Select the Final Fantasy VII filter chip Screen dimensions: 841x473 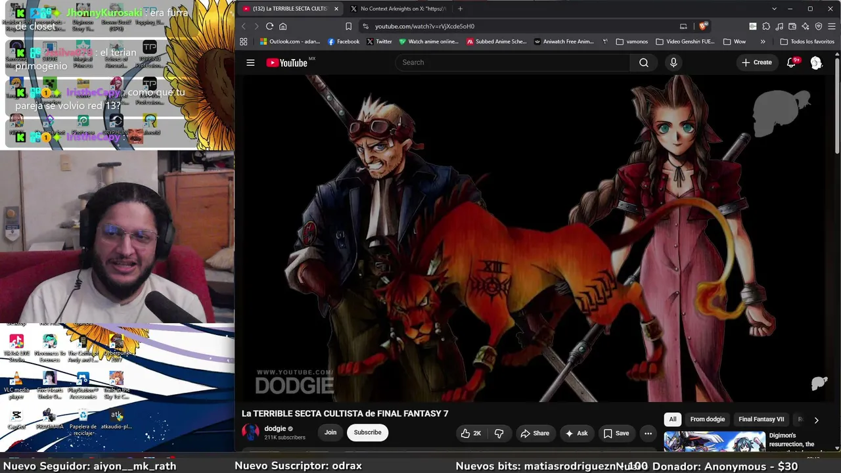761,419
